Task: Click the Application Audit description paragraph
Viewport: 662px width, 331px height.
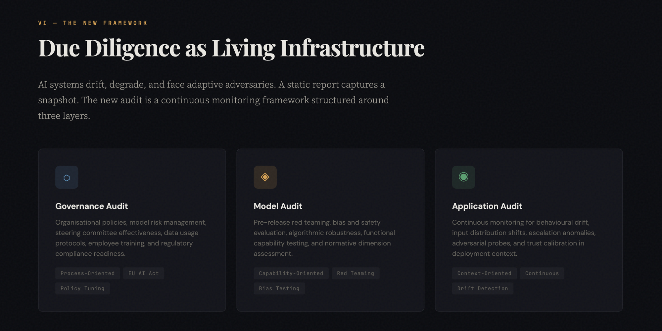Action: pyautogui.click(x=524, y=238)
